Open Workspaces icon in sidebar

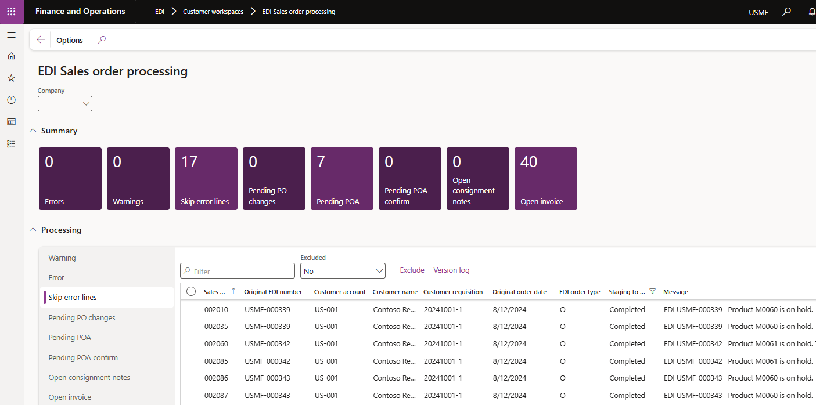[x=11, y=121]
